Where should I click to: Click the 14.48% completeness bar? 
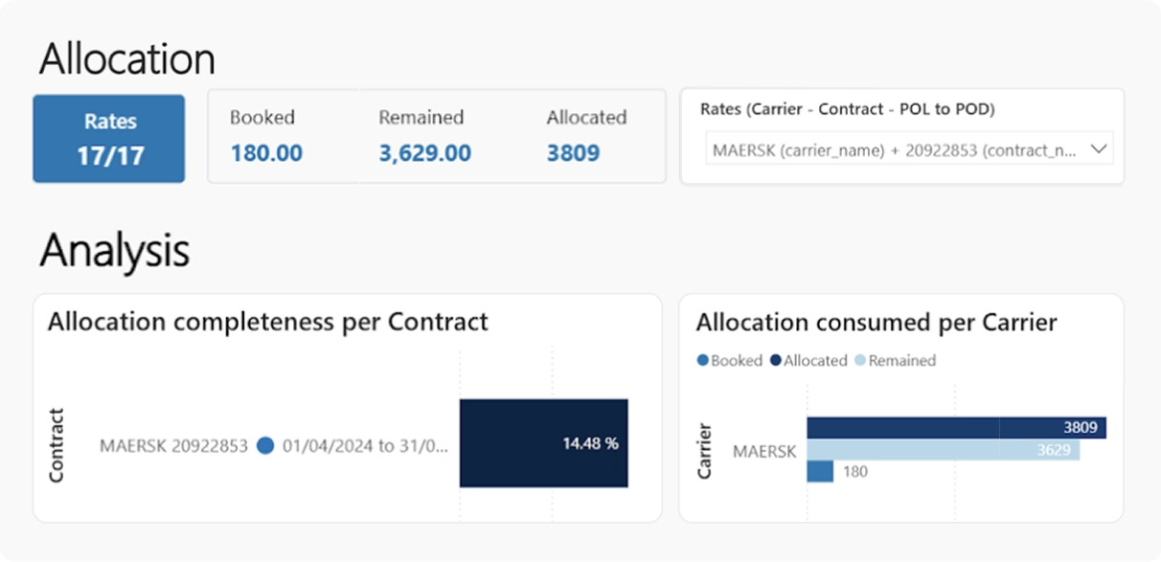[544, 443]
